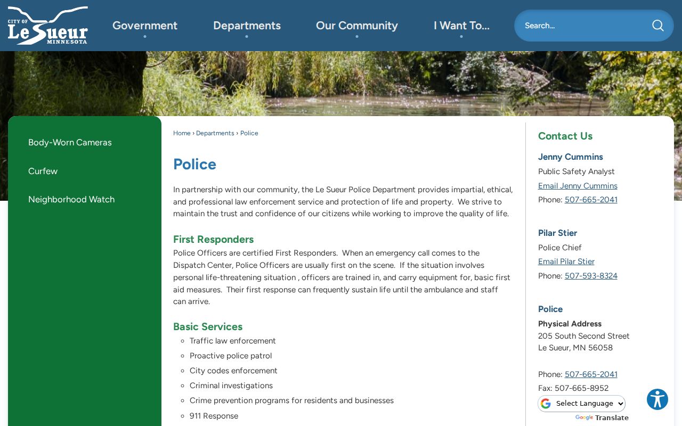The height and width of the screenshot is (426, 682).
Task: Click the search magnifier icon
Action: click(658, 26)
